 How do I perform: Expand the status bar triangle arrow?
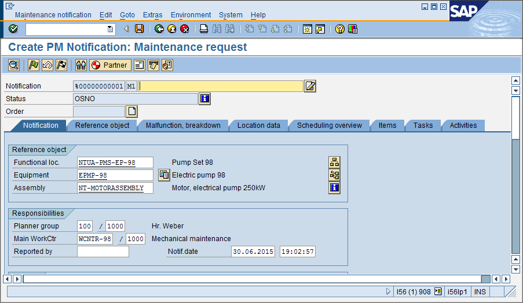[x=388, y=291]
